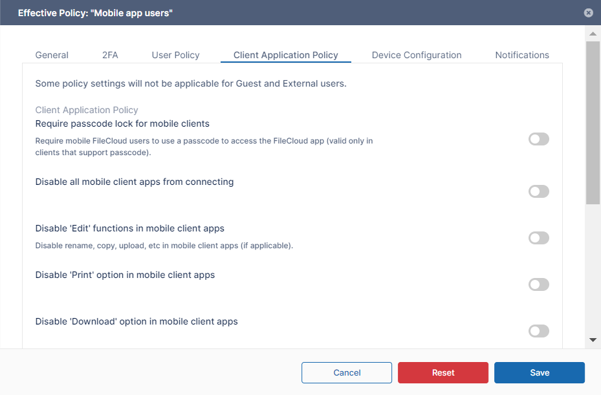601x395 pixels.
Task: Toggle disable all mobile client apps
Action: click(538, 191)
